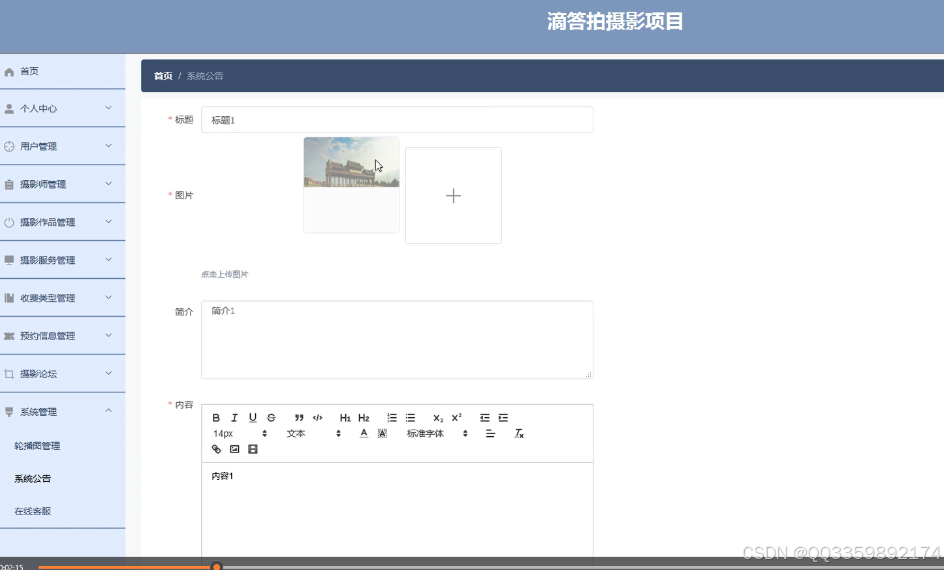Click the uploaded temple image thumbnail

(351, 185)
